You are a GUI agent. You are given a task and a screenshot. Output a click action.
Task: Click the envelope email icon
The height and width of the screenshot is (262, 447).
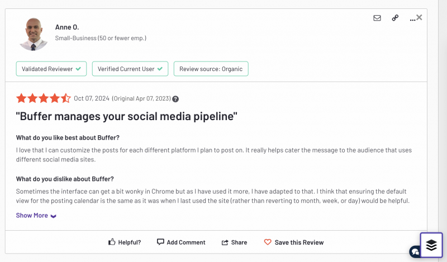[x=377, y=18]
